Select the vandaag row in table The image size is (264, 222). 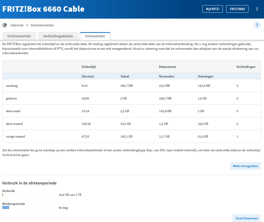[131, 85]
